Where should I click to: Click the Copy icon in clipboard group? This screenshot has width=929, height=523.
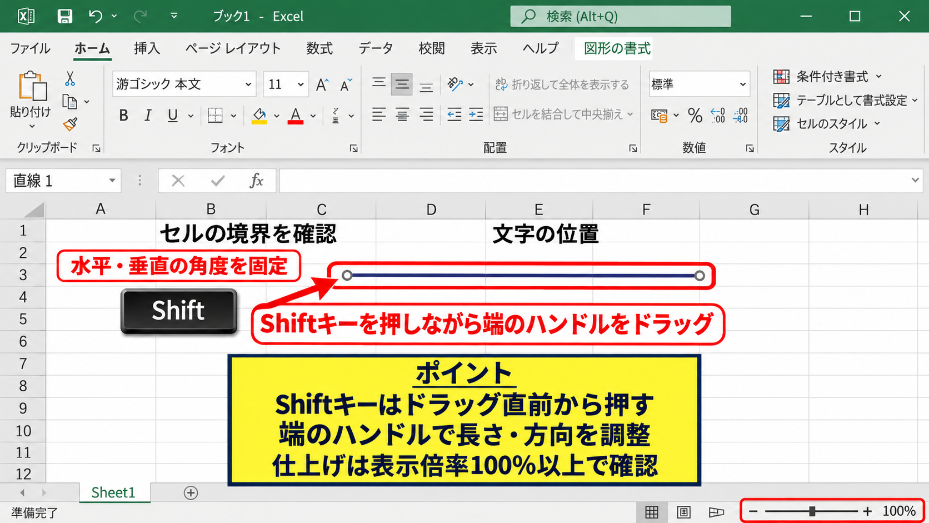(69, 102)
